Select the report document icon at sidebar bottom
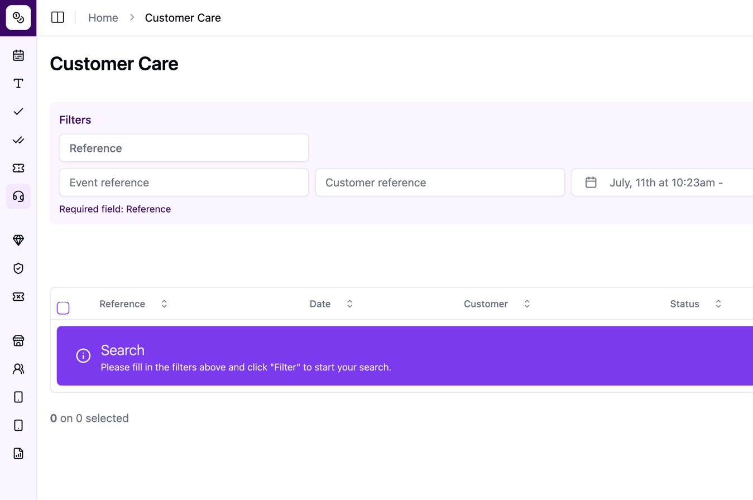753x500 pixels. [x=18, y=453]
